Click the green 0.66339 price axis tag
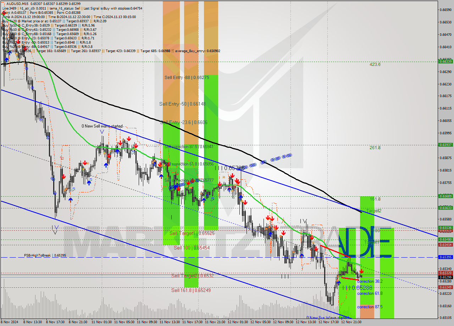The height and width of the screenshot is (326, 454). [445, 62]
